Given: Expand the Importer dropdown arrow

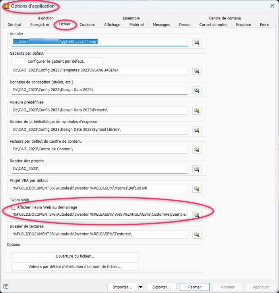Looking at the screenshot, I should pyautogui.click(x=140, y=287).
